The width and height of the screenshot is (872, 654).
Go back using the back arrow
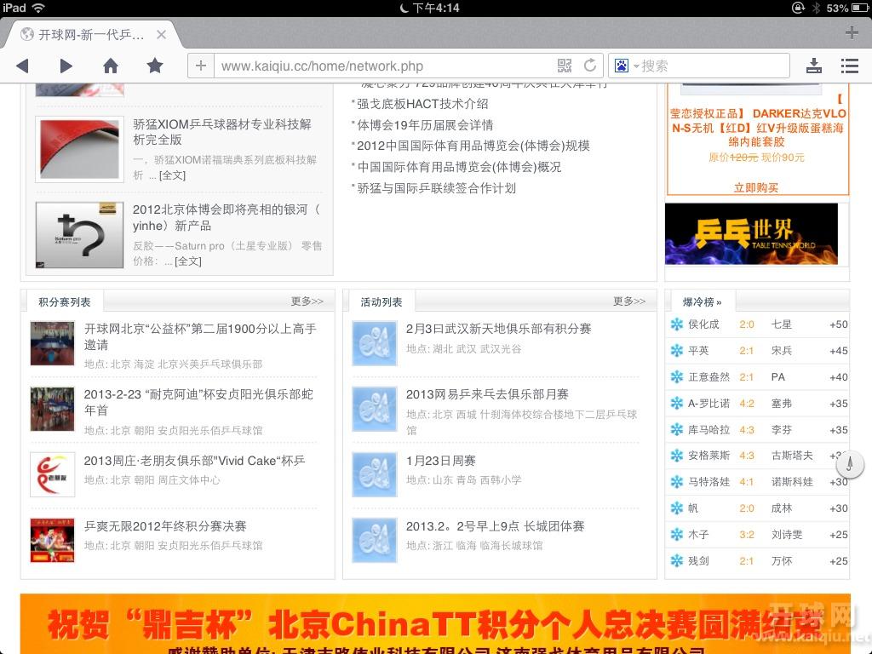23,66
